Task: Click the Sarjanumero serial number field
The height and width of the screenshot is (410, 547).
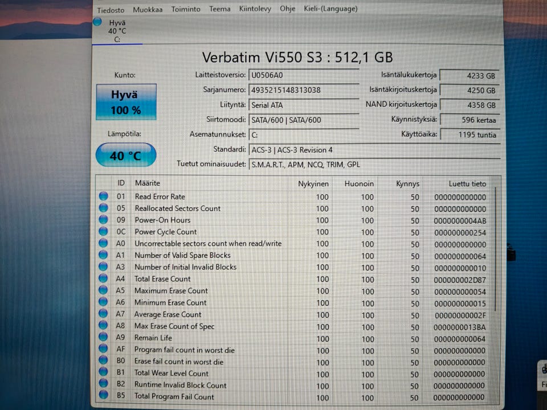Action: [x=304, y=90]
